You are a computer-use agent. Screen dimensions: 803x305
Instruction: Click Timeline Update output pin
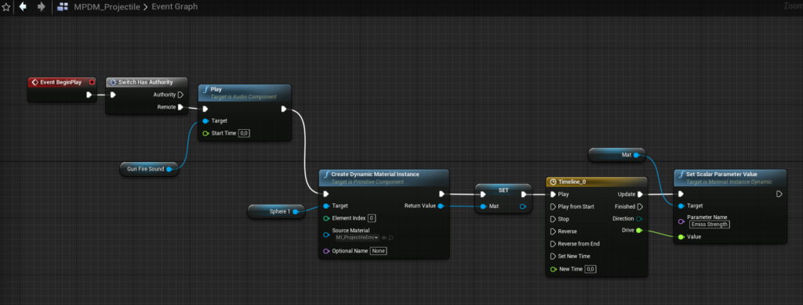point(640,194)
